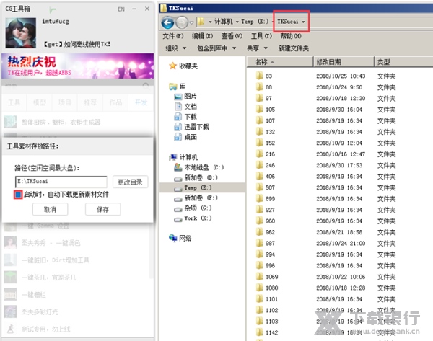
Task: Open the 编辑(E) menu
Action: [202, 36]
